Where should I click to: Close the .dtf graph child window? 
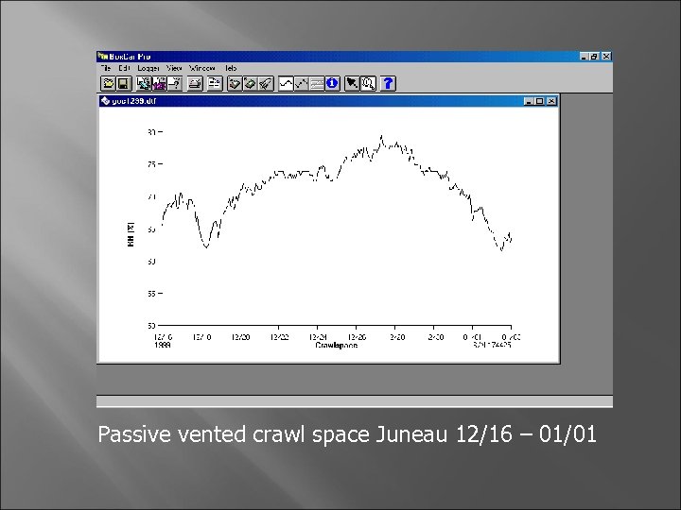tap(551, 101)
